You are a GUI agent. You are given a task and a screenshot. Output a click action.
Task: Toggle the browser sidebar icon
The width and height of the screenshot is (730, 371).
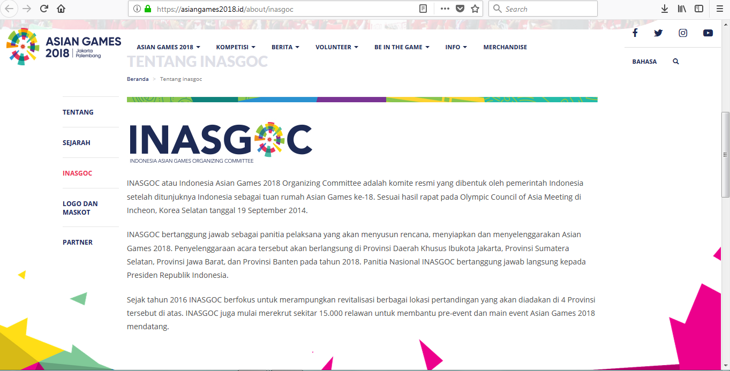tap(699, 9)
